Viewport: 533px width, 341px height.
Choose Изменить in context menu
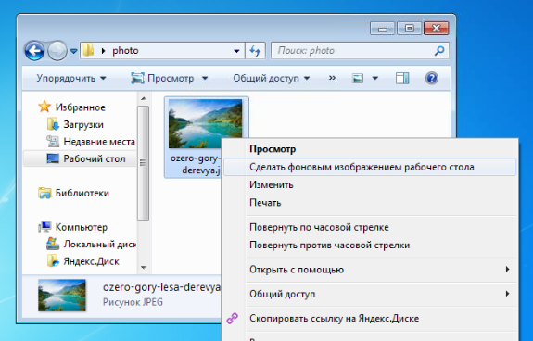coord(272,184)
